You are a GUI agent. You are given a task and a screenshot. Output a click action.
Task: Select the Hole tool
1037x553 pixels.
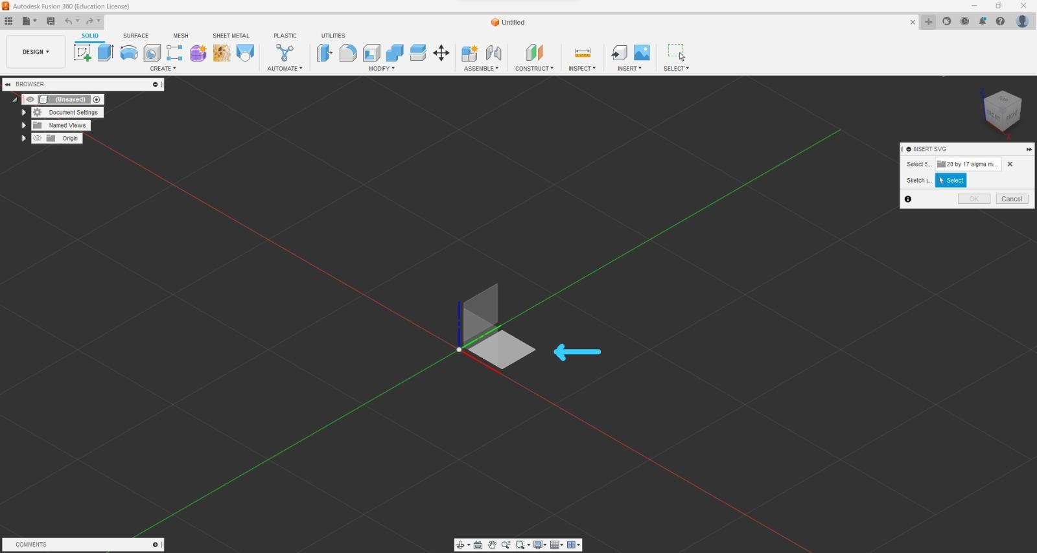point(152,52)
